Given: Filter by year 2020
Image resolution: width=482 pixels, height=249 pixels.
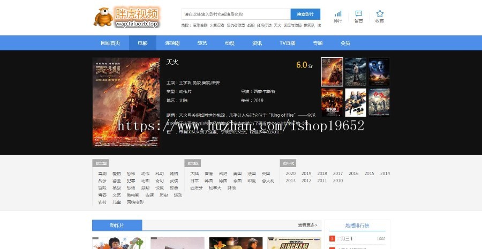Looking at the screenshot, I should pos(290,173).
